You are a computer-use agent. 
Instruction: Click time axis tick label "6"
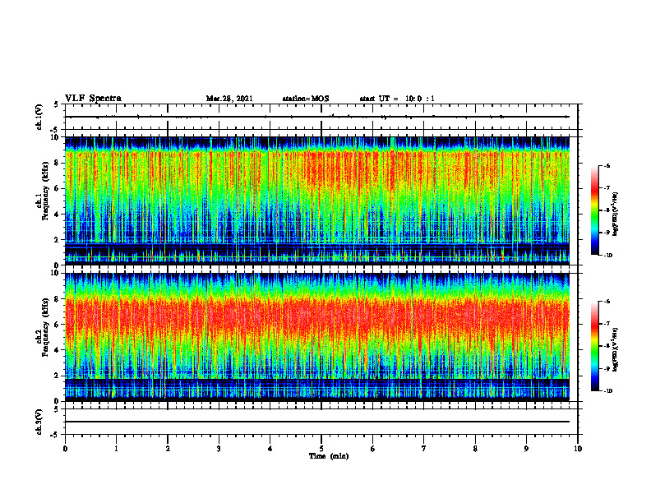(x=373, y=449)
